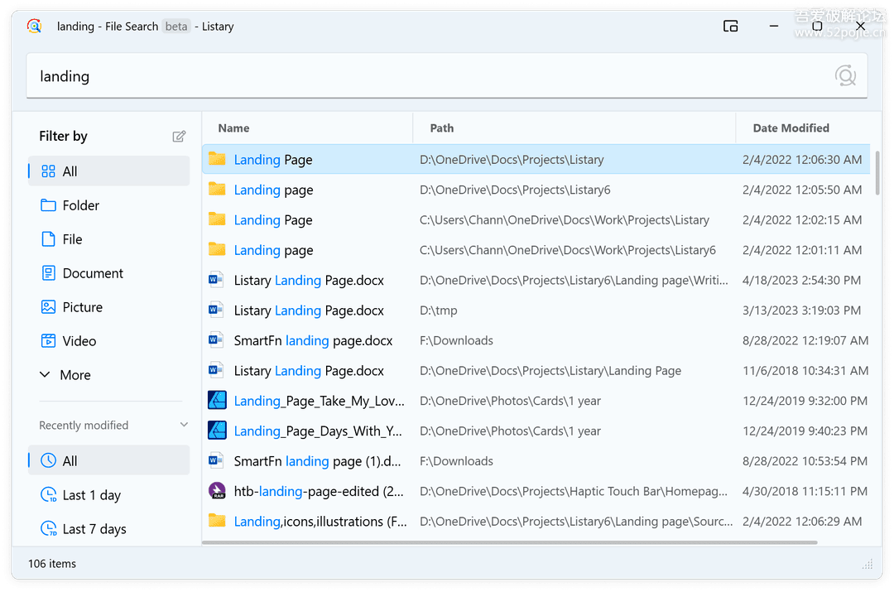Collapse the Recently modified section chevron
Image resolution: width=894 pixels, height=592 pixels.
click(184, 425)
